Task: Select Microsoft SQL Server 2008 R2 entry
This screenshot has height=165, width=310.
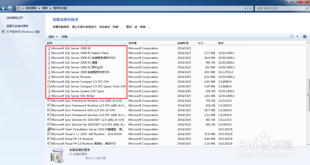Action: pyautogui.click(x=71, y=48)
